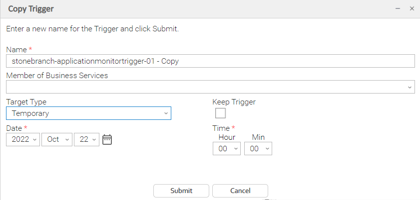Viewport: 420px width, 200px height.
Task: Click the Target Type label
Action: 26,102
